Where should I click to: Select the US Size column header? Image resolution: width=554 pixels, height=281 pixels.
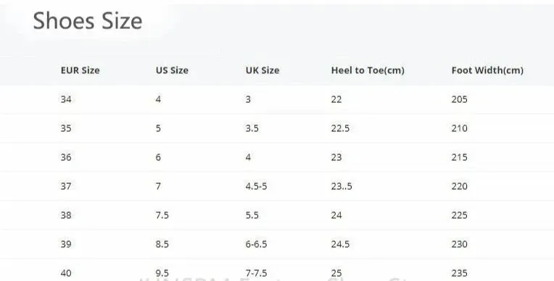(172, 70)
